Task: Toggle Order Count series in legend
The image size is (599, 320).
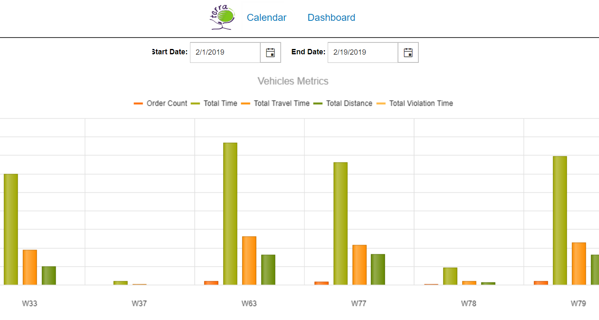Action: [x=161, y=103]
